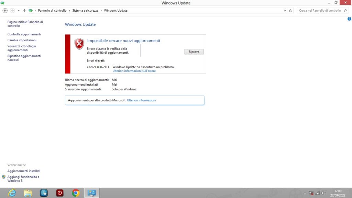The width and height of the screenshot is (352, 198).
Task: Click the Control Panel icon in address bar
Action: pos(31,11)
